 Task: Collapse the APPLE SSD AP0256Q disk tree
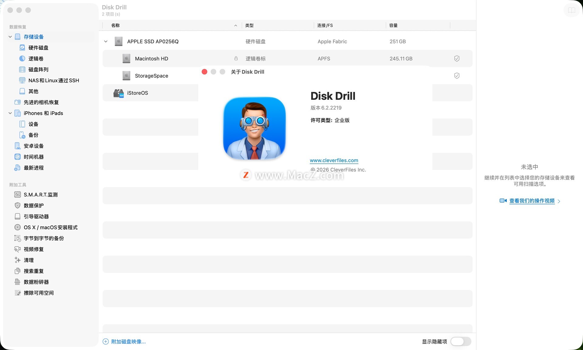106,42
